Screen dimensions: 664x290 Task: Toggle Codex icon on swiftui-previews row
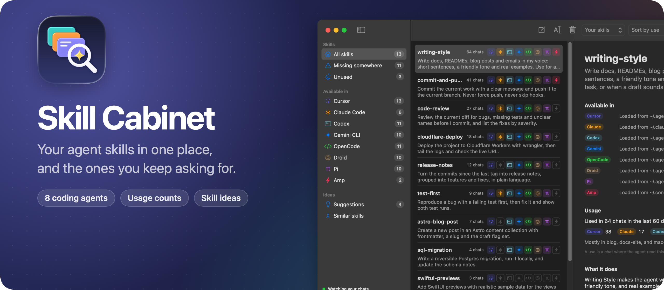[510, 278]
